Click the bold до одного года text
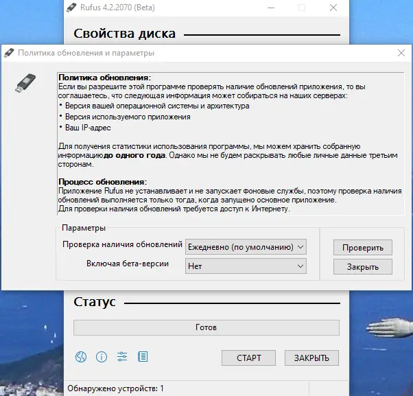Screen dimensions: 413x396 tap(134, 155)
